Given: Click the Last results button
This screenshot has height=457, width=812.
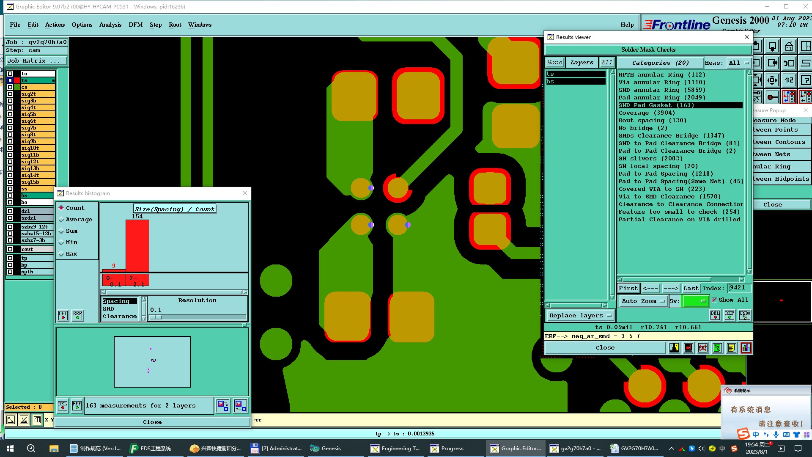Looking at the screenshot, I should [691, 288].
